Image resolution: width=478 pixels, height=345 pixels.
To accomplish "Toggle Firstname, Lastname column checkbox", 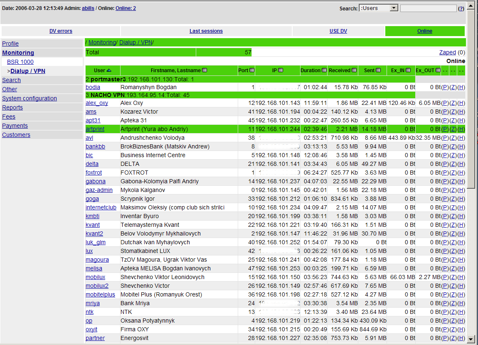I will [205, 70].
